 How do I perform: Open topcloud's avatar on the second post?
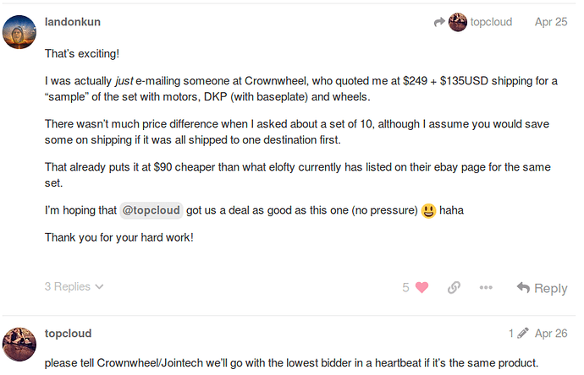[x=19, y=344]
